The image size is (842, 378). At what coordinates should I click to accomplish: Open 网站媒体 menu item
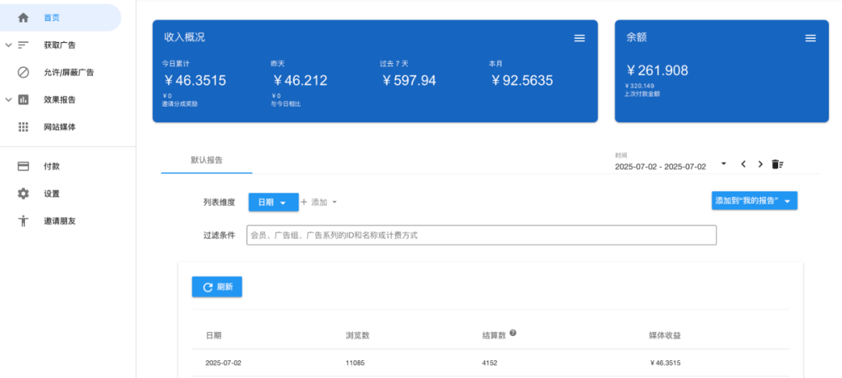(x=59, y=127)
